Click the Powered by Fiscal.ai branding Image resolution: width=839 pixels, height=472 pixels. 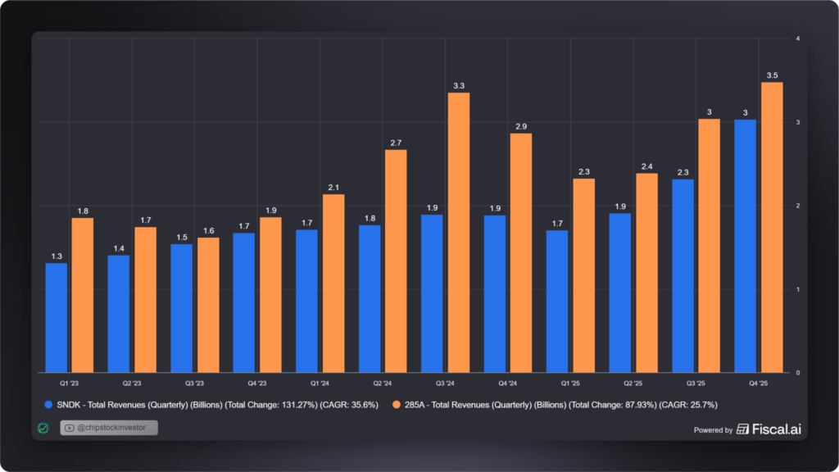pos(747,429)
